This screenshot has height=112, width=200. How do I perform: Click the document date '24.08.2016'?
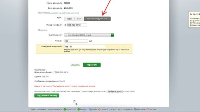tap(68, 8)
